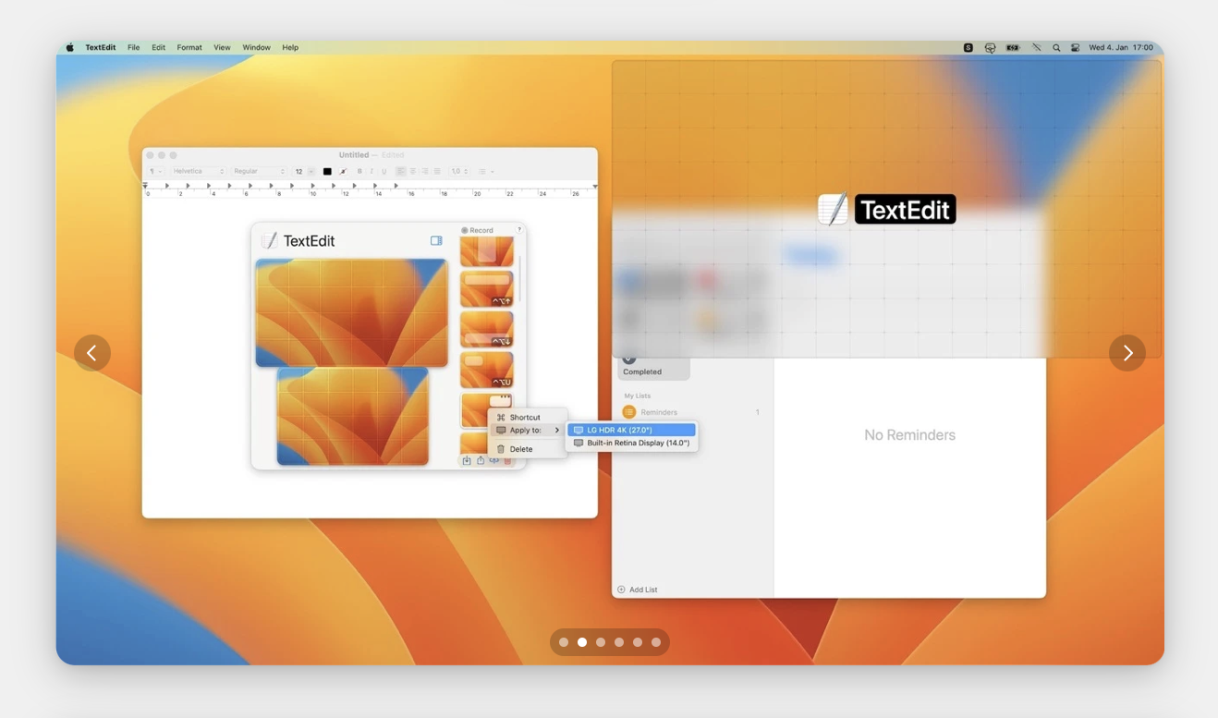Go to the previous carousel slide arrow
This screenshot has width=1218, height=718.
coord(92,353)
